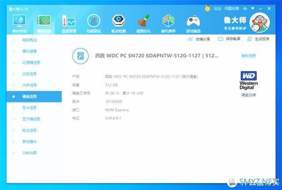Open the 论坛 forum link
This screenshot has height=190, width=282.
[x=217, y=8]
